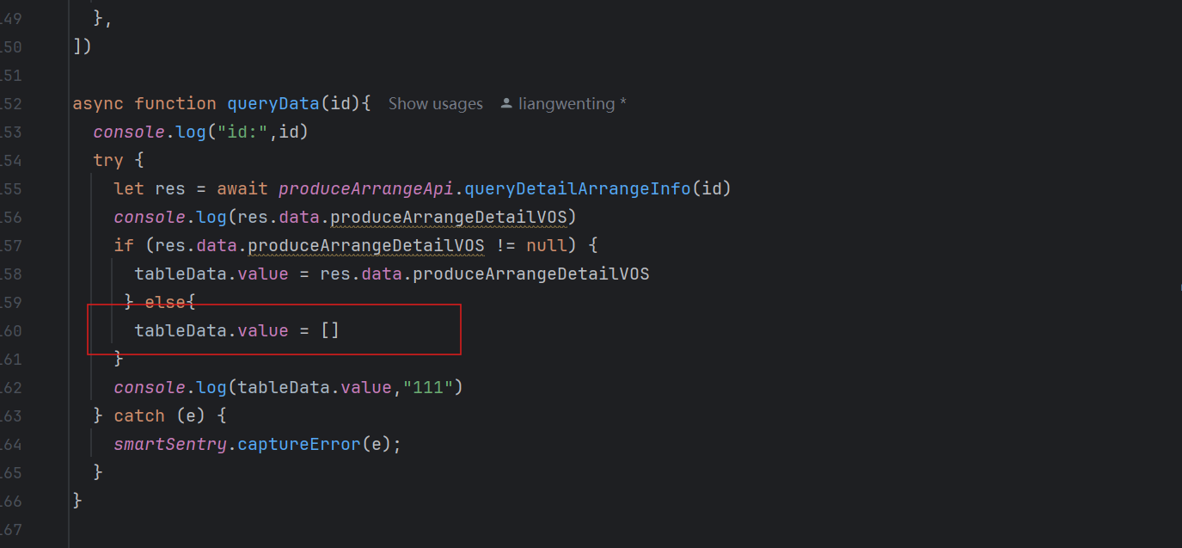Click the catch keyword
This screenshot has width=1182, height=548.
(x=139, y=416)
